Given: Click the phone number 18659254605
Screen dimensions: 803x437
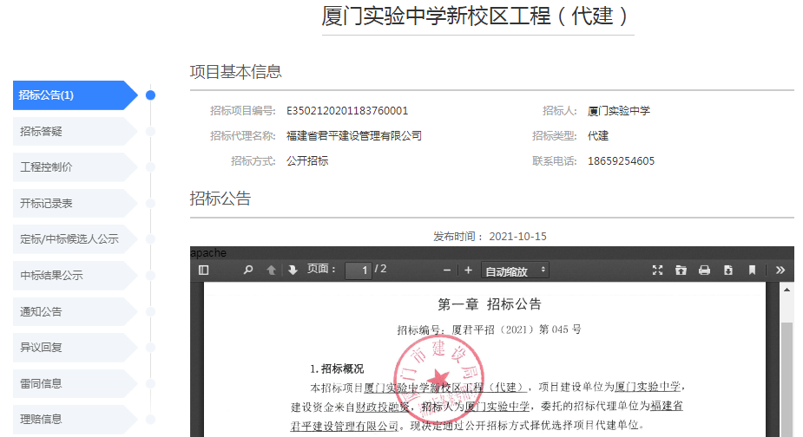Looking at the screenshot, I should point(622,161).
